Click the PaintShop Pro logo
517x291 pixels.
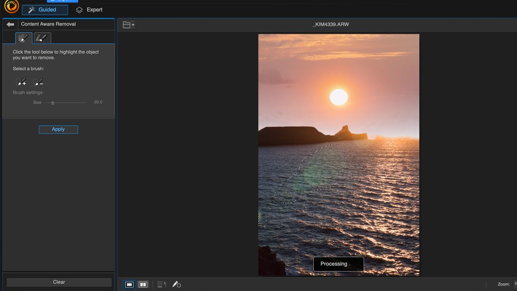pyautogui.click(x=11, y=7)
